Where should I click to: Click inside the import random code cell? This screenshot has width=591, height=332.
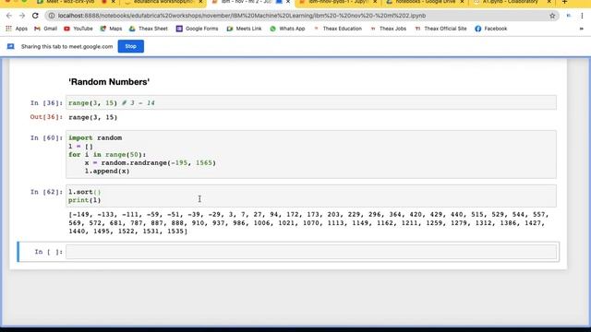click(311, 154)
